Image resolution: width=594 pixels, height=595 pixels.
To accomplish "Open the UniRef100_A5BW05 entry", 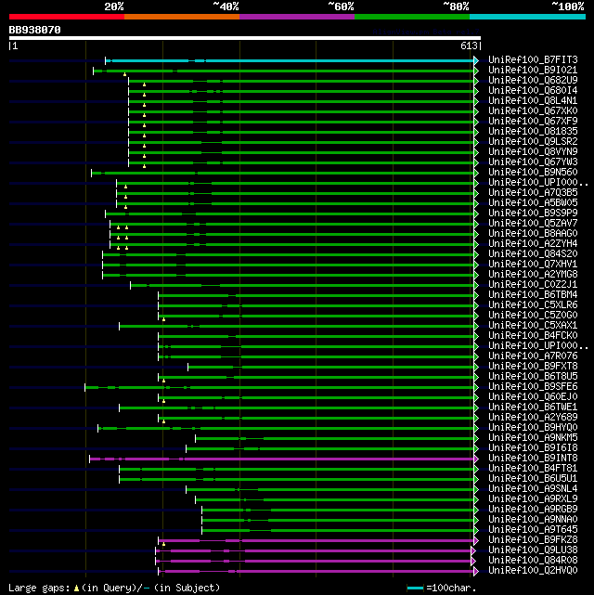I will [x=533, y=203].
